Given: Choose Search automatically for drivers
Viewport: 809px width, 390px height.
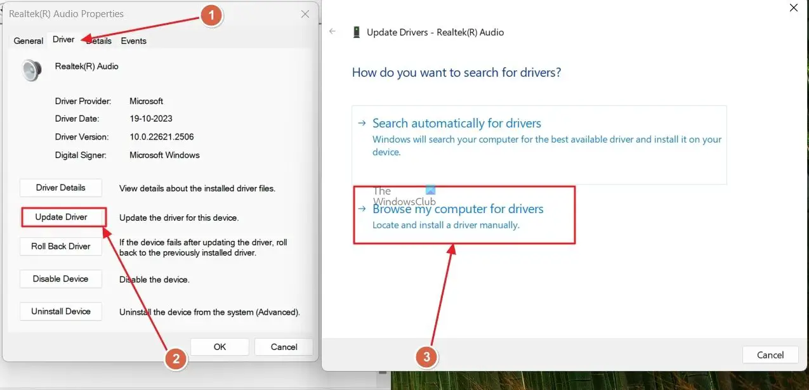Looking at the screenshot, I should coord(539,145).
